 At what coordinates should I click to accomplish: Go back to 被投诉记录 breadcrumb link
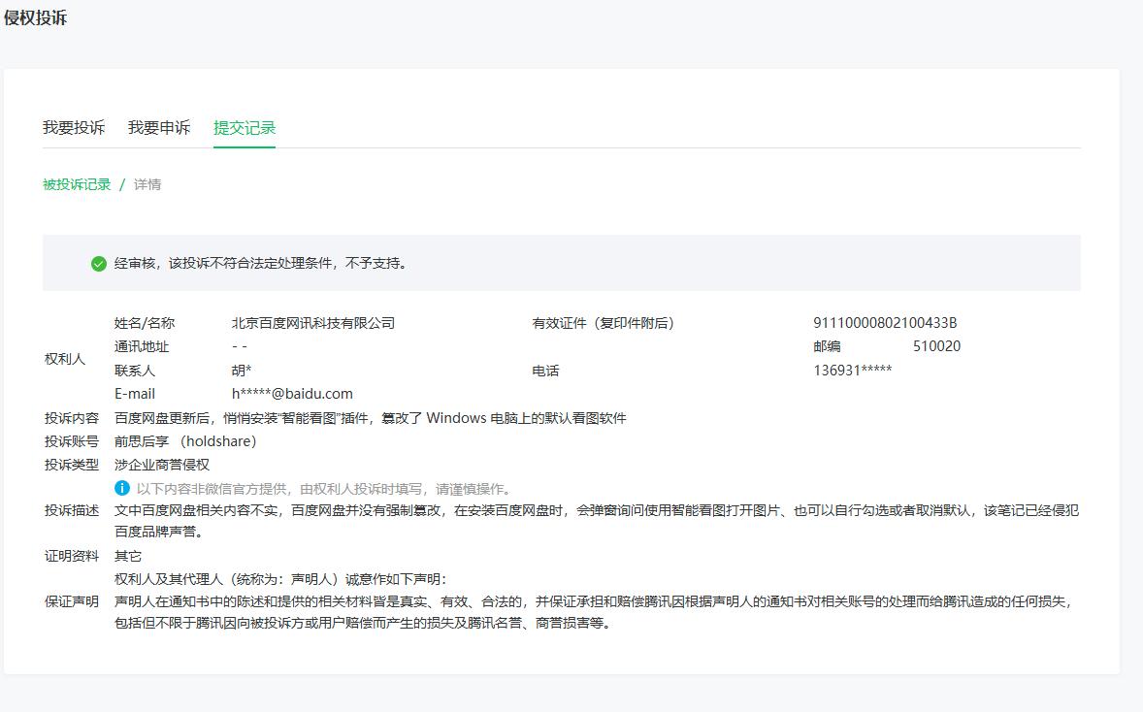point(77,184)
